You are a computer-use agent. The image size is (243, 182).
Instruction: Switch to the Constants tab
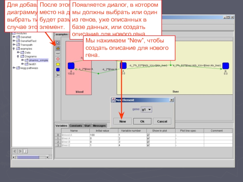pyautogui.click(x=76, y=126)
